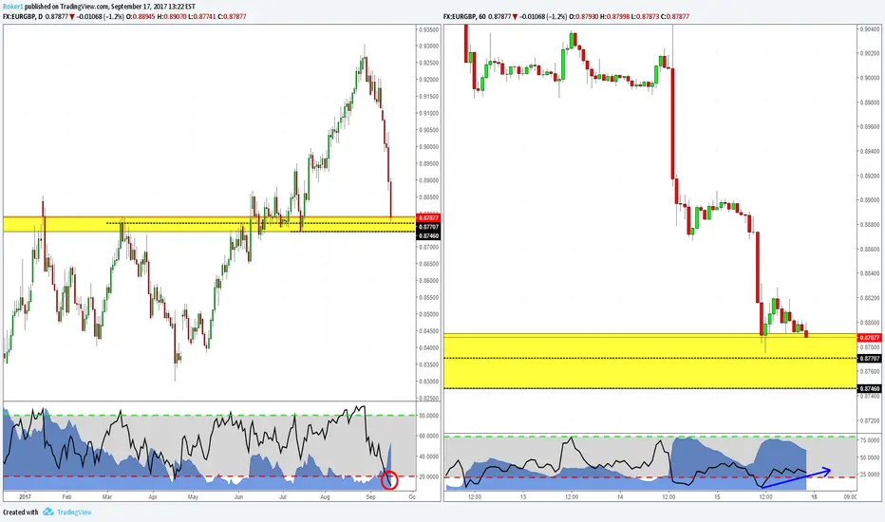Click the Jul label on the daily time axis
885x522 pixels.
[x=283, y=497]
